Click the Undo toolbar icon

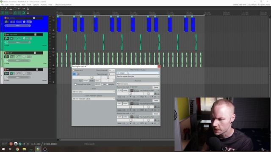tap(19, 8)
